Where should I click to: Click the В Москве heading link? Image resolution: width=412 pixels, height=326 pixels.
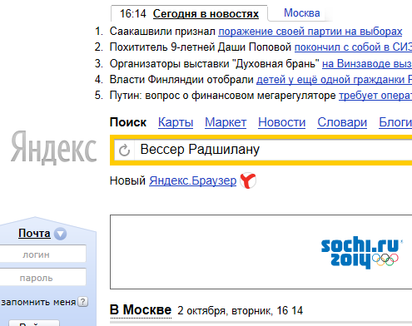141,309
